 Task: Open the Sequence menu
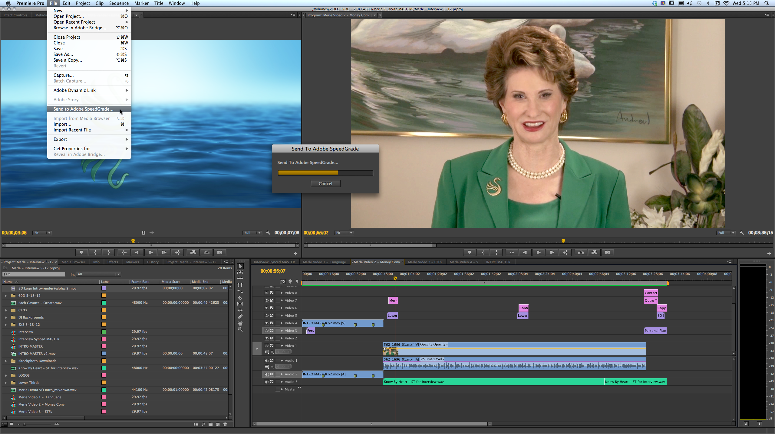[x=119, y=3]
